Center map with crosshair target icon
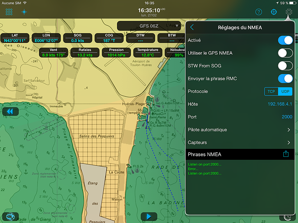Image resolution: width=298 pixels, height=223 pixels. (x=274, y=12)
